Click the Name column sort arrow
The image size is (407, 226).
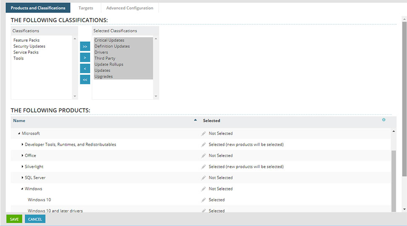195,120
